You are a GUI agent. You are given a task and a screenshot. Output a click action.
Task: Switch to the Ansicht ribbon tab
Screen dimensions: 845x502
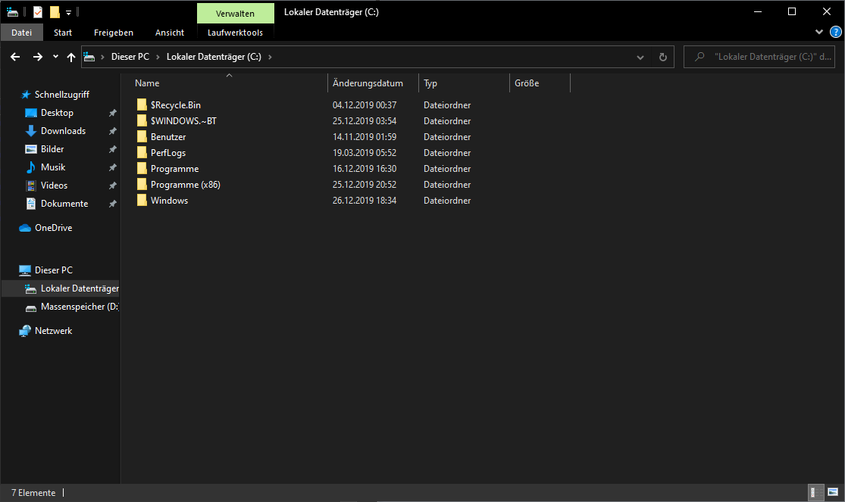point(170,33)
